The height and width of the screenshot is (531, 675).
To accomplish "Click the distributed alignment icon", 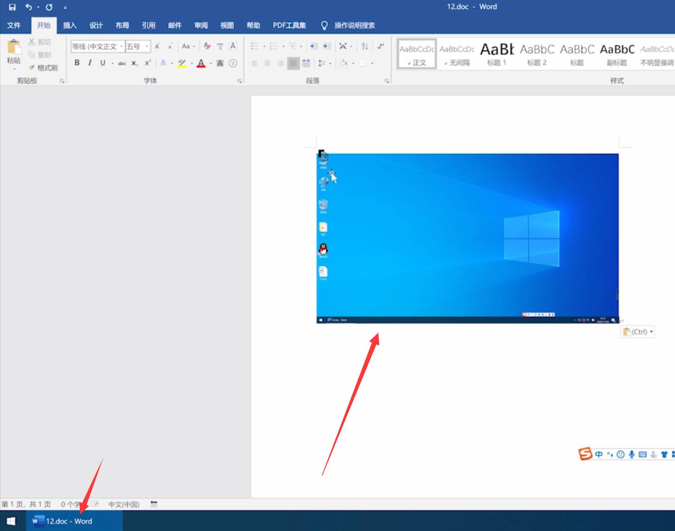I will 306,63.
